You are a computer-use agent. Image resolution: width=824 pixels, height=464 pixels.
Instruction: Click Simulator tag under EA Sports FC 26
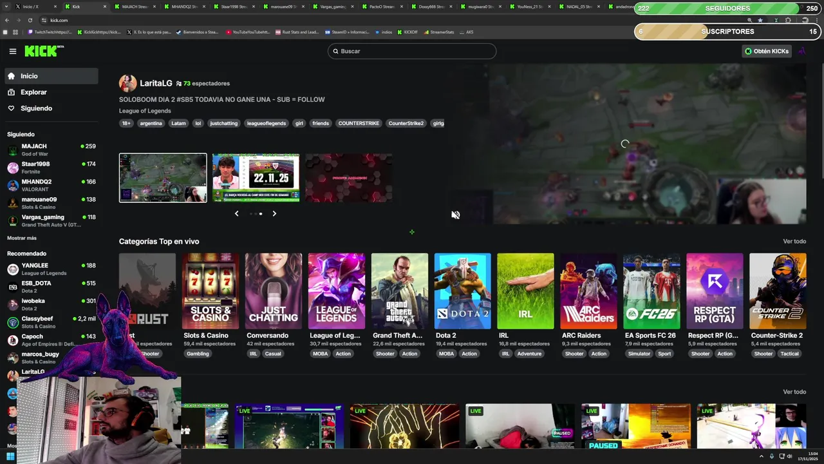pyautogui.click(x=639, y=354)
